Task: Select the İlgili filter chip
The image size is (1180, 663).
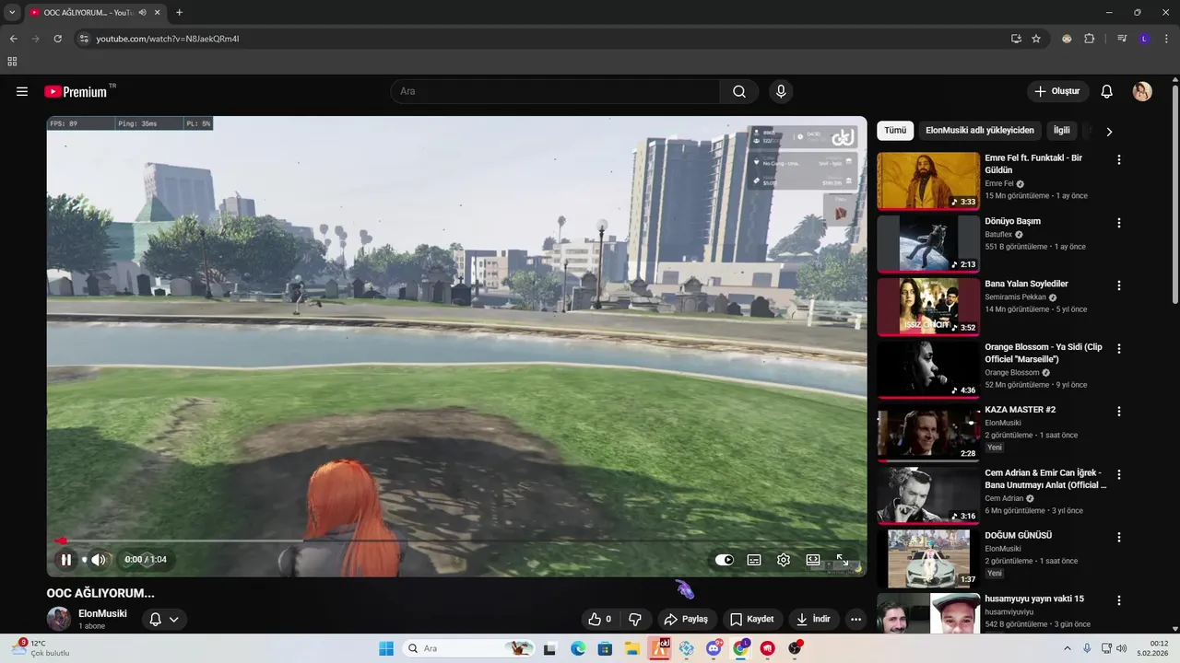Action: pyautogui.click(x=1062, y=131)
